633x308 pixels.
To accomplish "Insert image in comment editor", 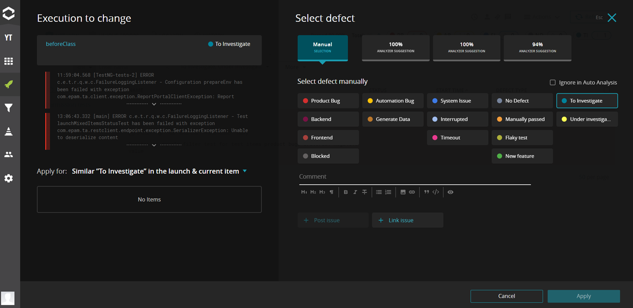I will click(x=403, y=192).
